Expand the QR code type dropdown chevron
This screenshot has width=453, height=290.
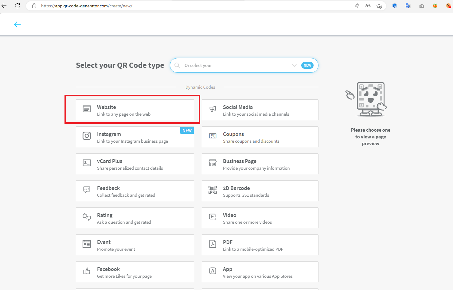(x=294, y=65)
